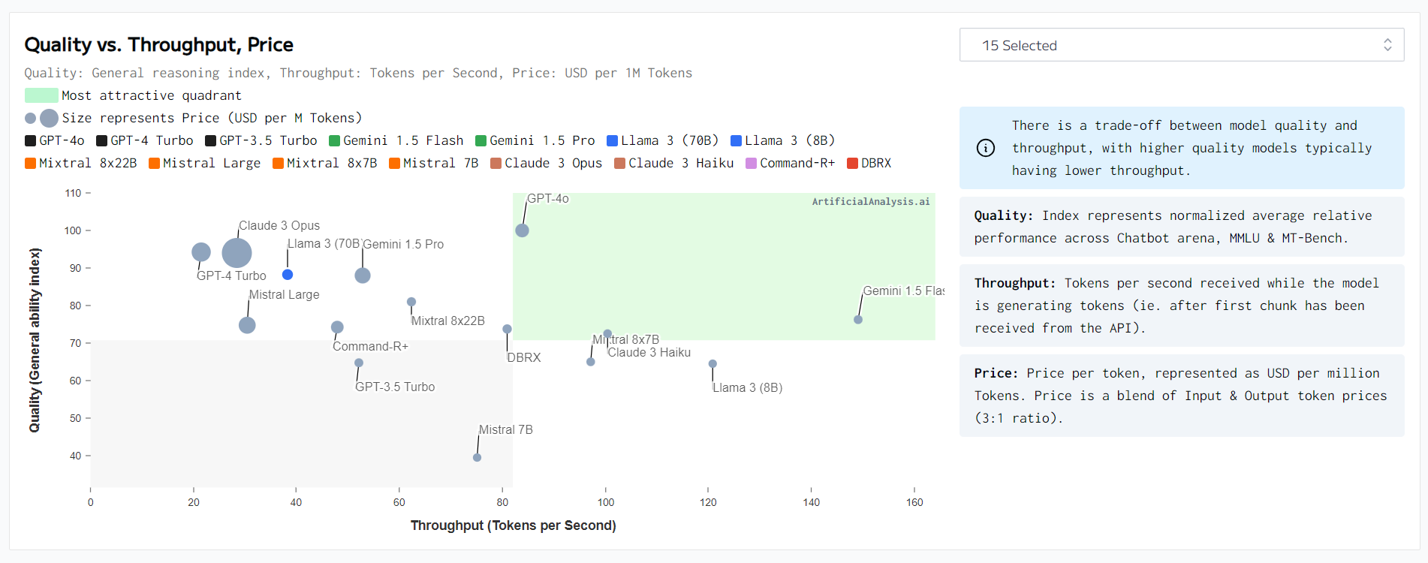The width and height of the screenshot is (1428, 563).
Task: Select the GPT-4o data point bubble
Action: [x=522, y=230]
